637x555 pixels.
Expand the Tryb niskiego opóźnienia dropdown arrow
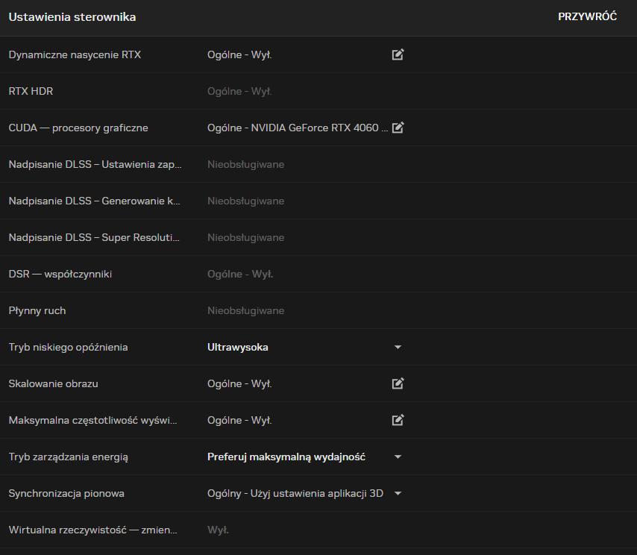398,348
